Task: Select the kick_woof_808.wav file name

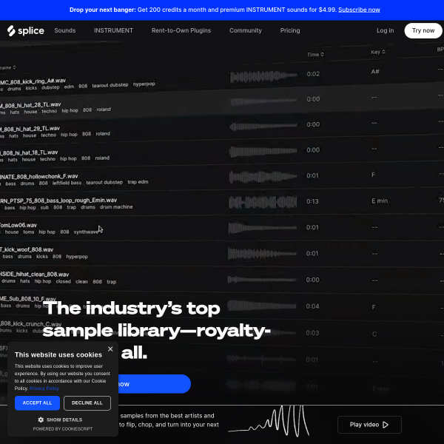Action: coord(27,250)
